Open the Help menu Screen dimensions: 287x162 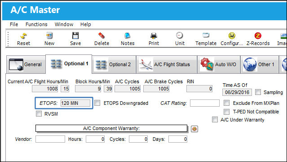(x=85, y=24)
